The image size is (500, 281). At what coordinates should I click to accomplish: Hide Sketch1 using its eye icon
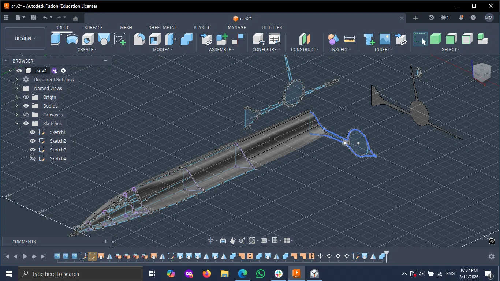(33, 132)
